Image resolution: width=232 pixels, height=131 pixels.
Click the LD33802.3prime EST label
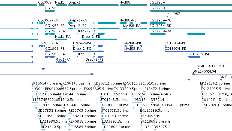point(116,127)
